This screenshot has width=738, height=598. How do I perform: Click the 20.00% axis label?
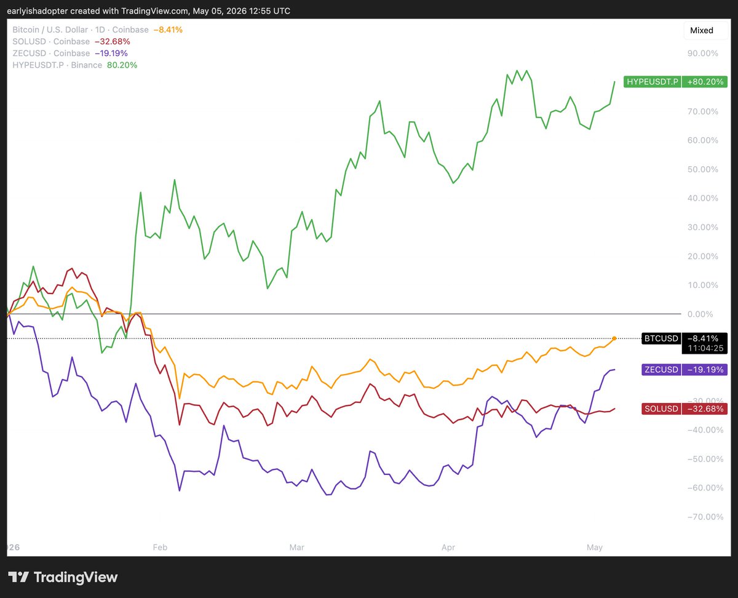coord(703,257)
